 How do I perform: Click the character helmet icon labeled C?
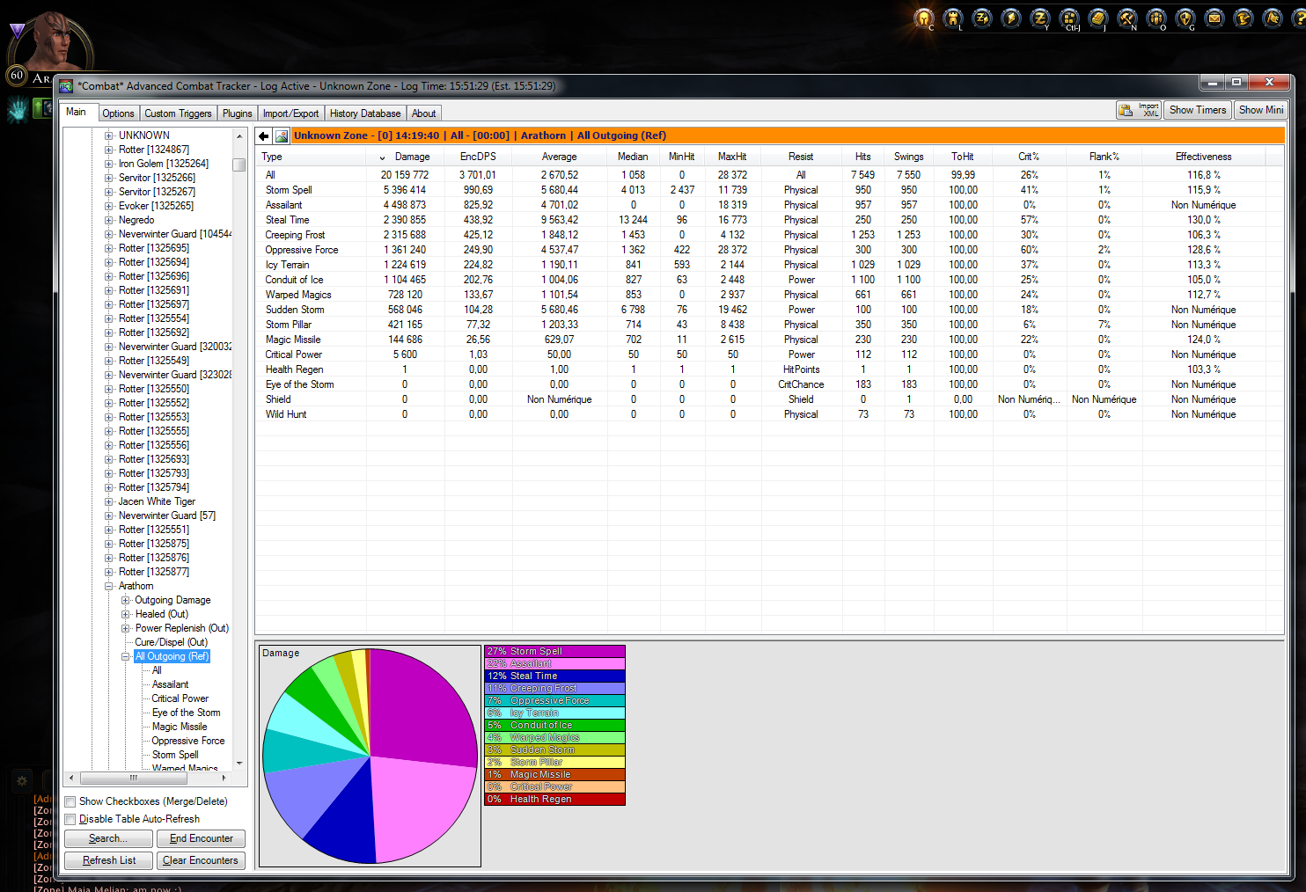pos(922,18)
